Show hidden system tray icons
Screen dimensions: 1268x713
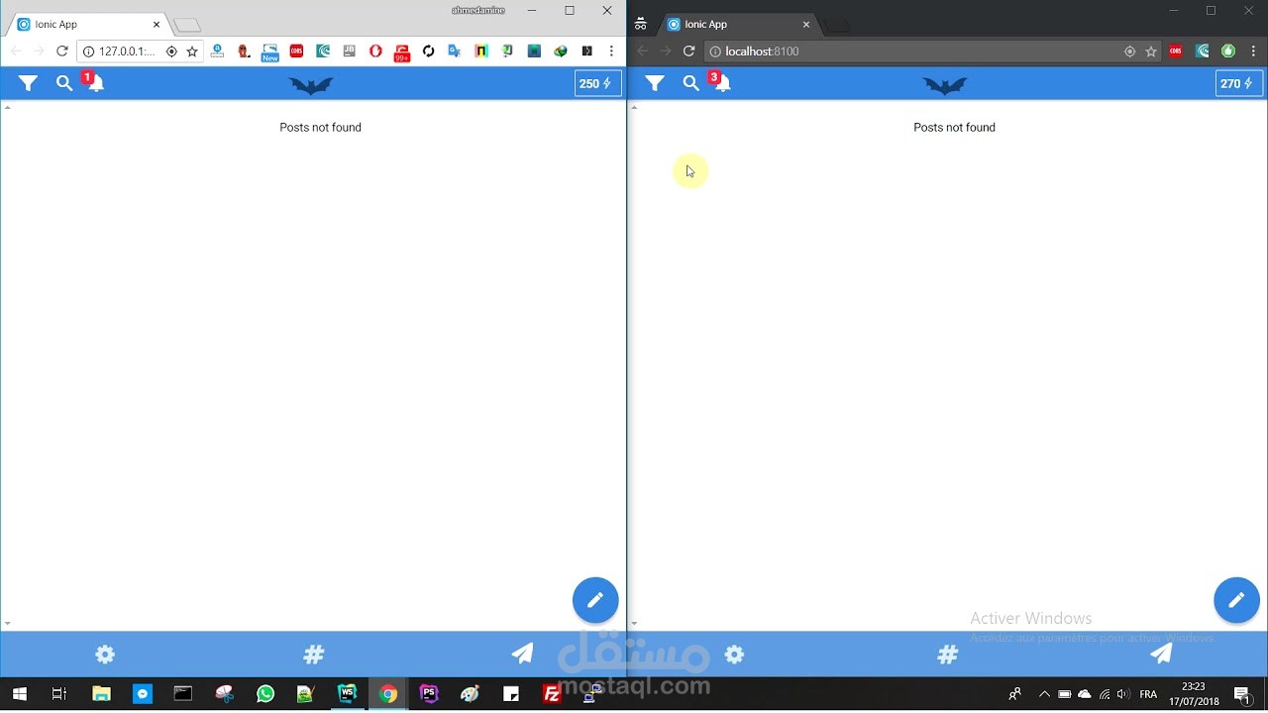click(x=1043, y=694)
